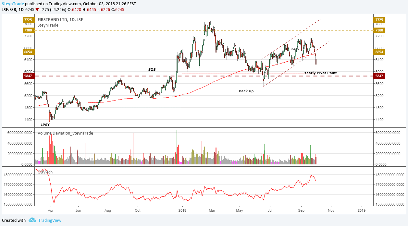Click the Jul date on time axis

point(270,210)
